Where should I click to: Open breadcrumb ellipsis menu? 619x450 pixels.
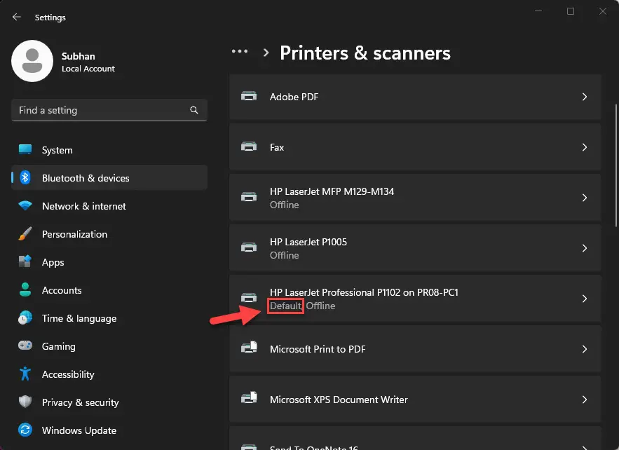pos(240,52)
